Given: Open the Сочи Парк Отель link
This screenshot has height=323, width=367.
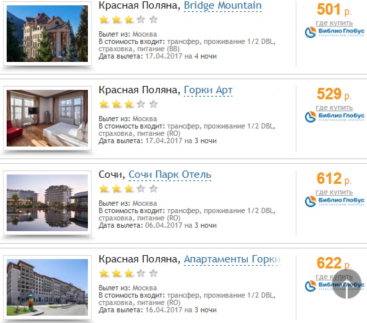Looking at the screenshot, I should 170,174.
